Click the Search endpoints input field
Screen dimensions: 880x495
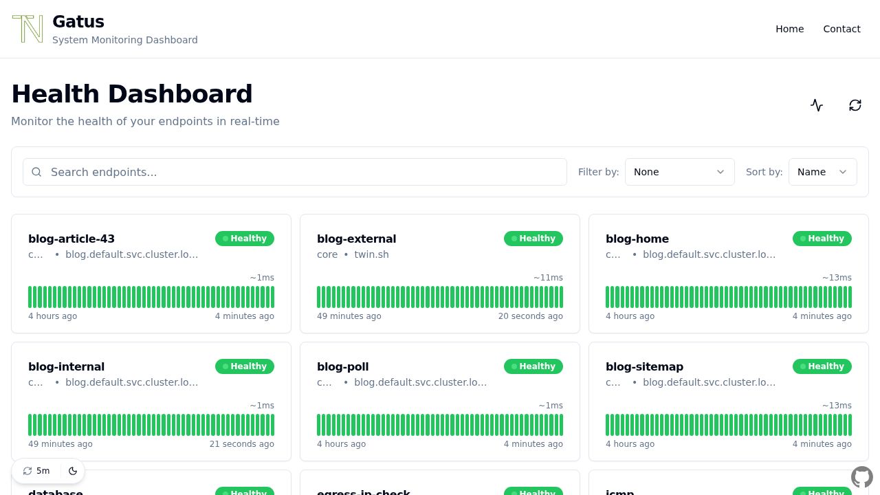pos(295,172)
